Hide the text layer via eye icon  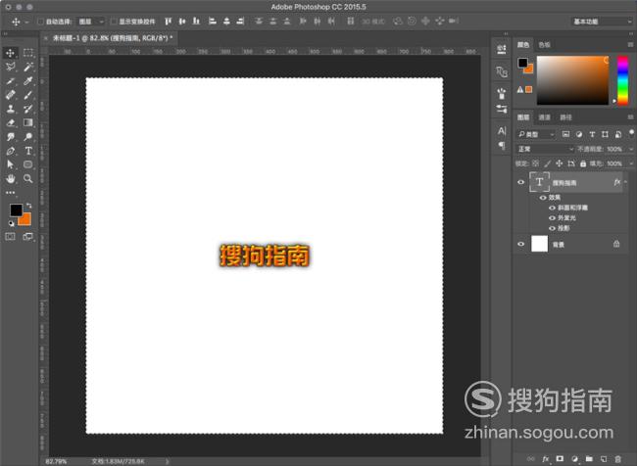pos(520,182)
